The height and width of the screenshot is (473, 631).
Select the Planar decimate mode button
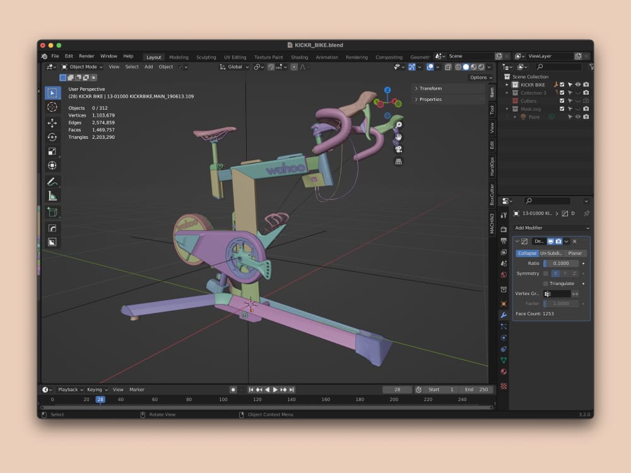(575, 254)
